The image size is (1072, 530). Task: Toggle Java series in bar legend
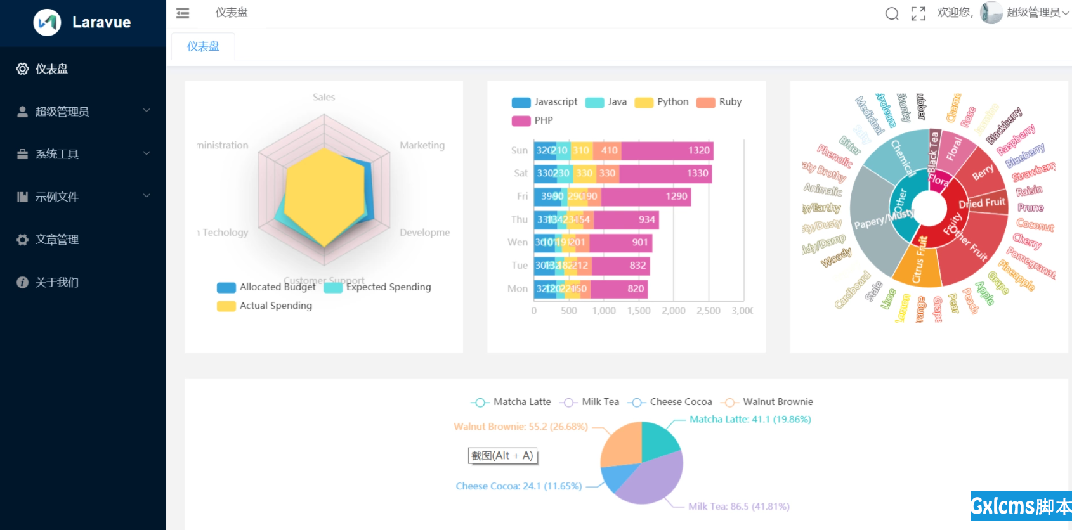pos(606,102)
